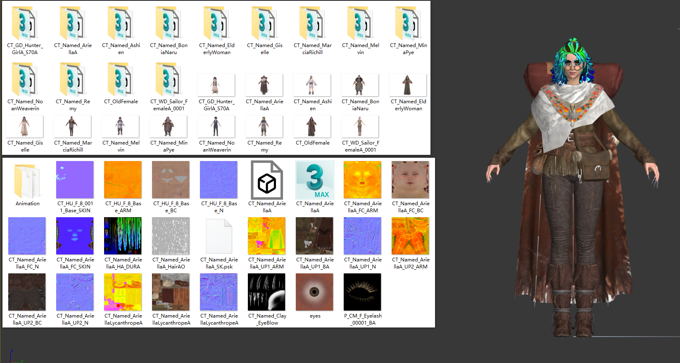Open the CT_Named_Remy Max folder

[x=73, y=80]
